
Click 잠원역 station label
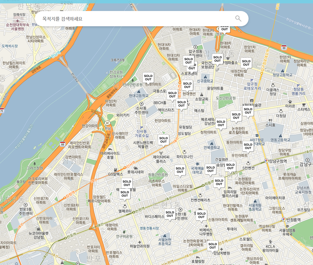pos(71,194)
